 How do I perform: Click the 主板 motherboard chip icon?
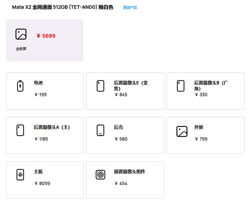tap(20, 175)
